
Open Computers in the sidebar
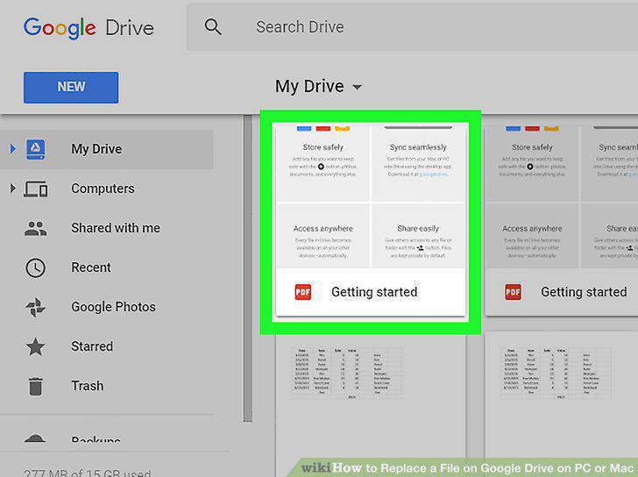pos(103,189)
